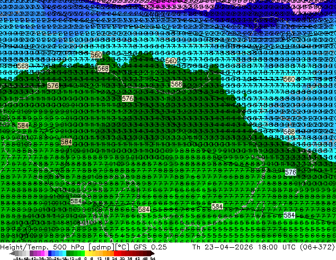Click the dark blue swatch in the legend
The height and width of the screenshot is (260, 336).
click(50, 253)
